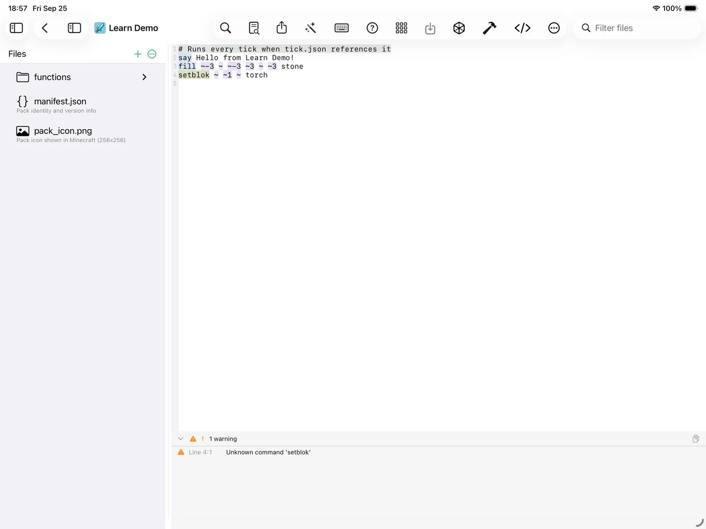Open the toolbar more options ellipsis
The height and width of the screenshot is (529, 706).
point(554,28)
